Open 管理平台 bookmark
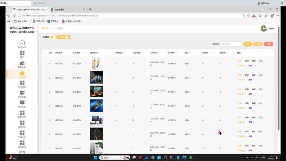Viewport: 286px width, 161px height. tap(53, 21)
